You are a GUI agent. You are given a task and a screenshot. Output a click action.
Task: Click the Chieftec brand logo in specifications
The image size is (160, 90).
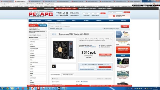coord(84,82)
